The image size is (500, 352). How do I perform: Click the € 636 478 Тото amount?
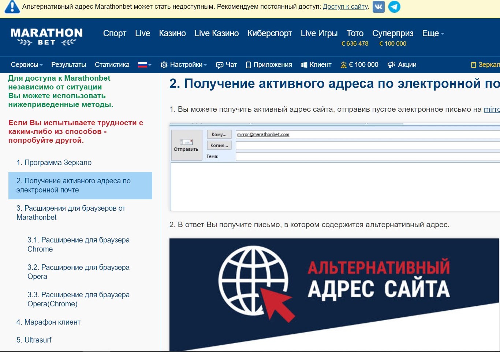(355, 43)
